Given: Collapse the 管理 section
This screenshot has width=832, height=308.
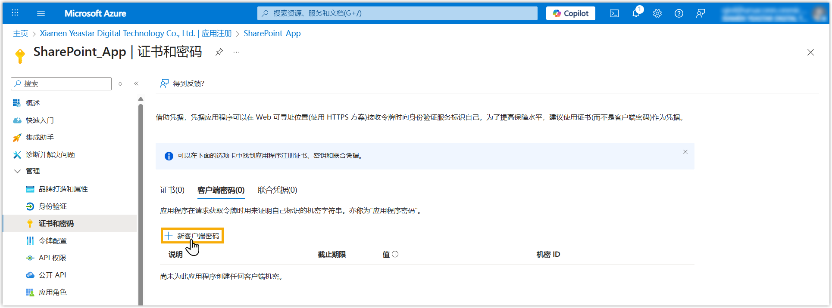Looking at the screenshot, I should 18,171.
